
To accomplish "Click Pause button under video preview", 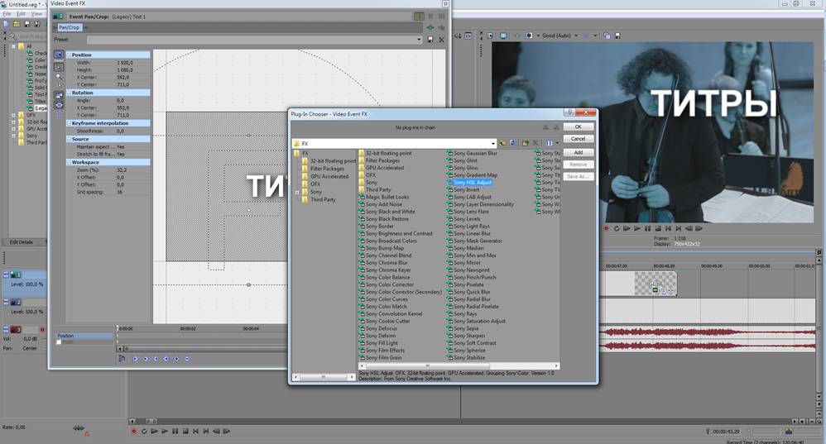I will 647,229.
